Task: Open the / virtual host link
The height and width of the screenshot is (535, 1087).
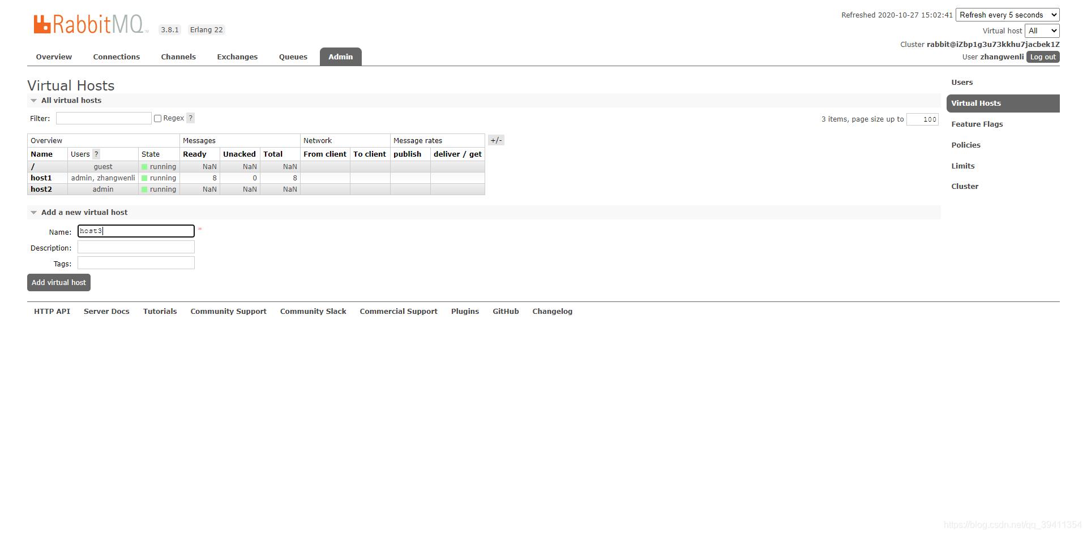Action: [33, 167]
